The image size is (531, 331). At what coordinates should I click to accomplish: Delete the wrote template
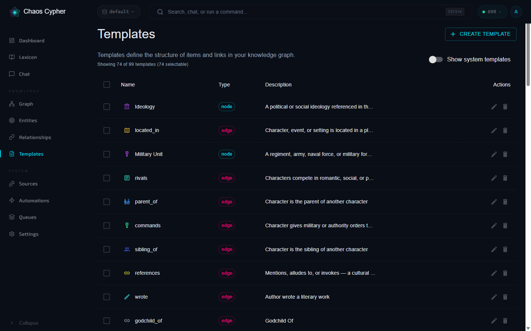505,297
